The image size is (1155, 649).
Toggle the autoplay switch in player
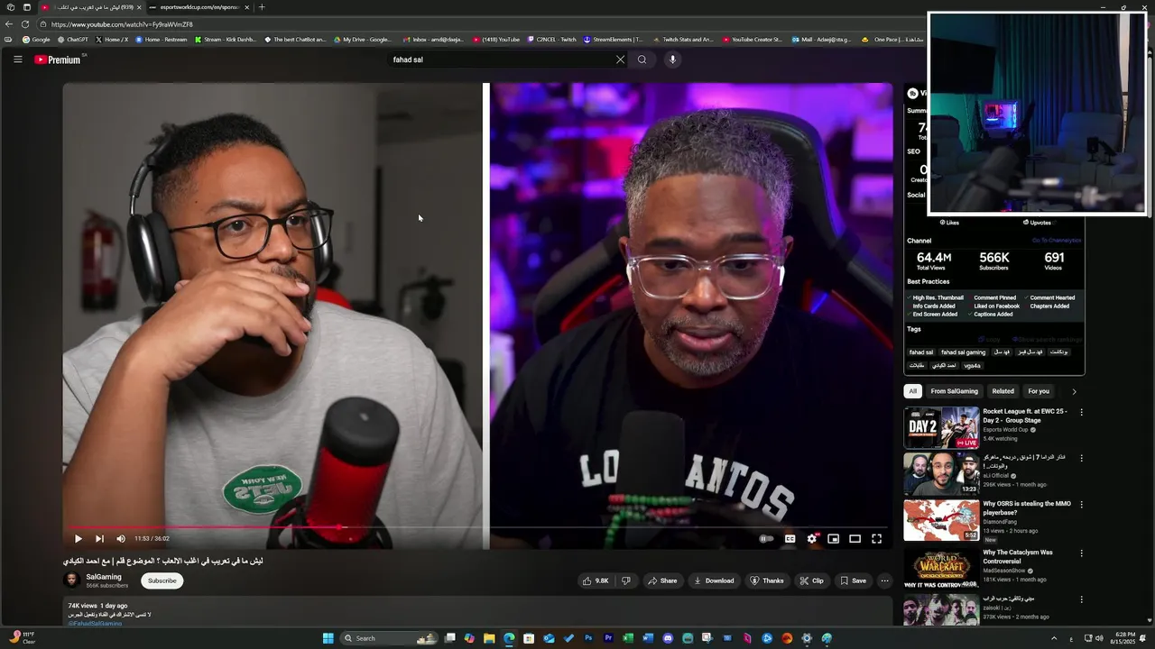coord(766,538)
